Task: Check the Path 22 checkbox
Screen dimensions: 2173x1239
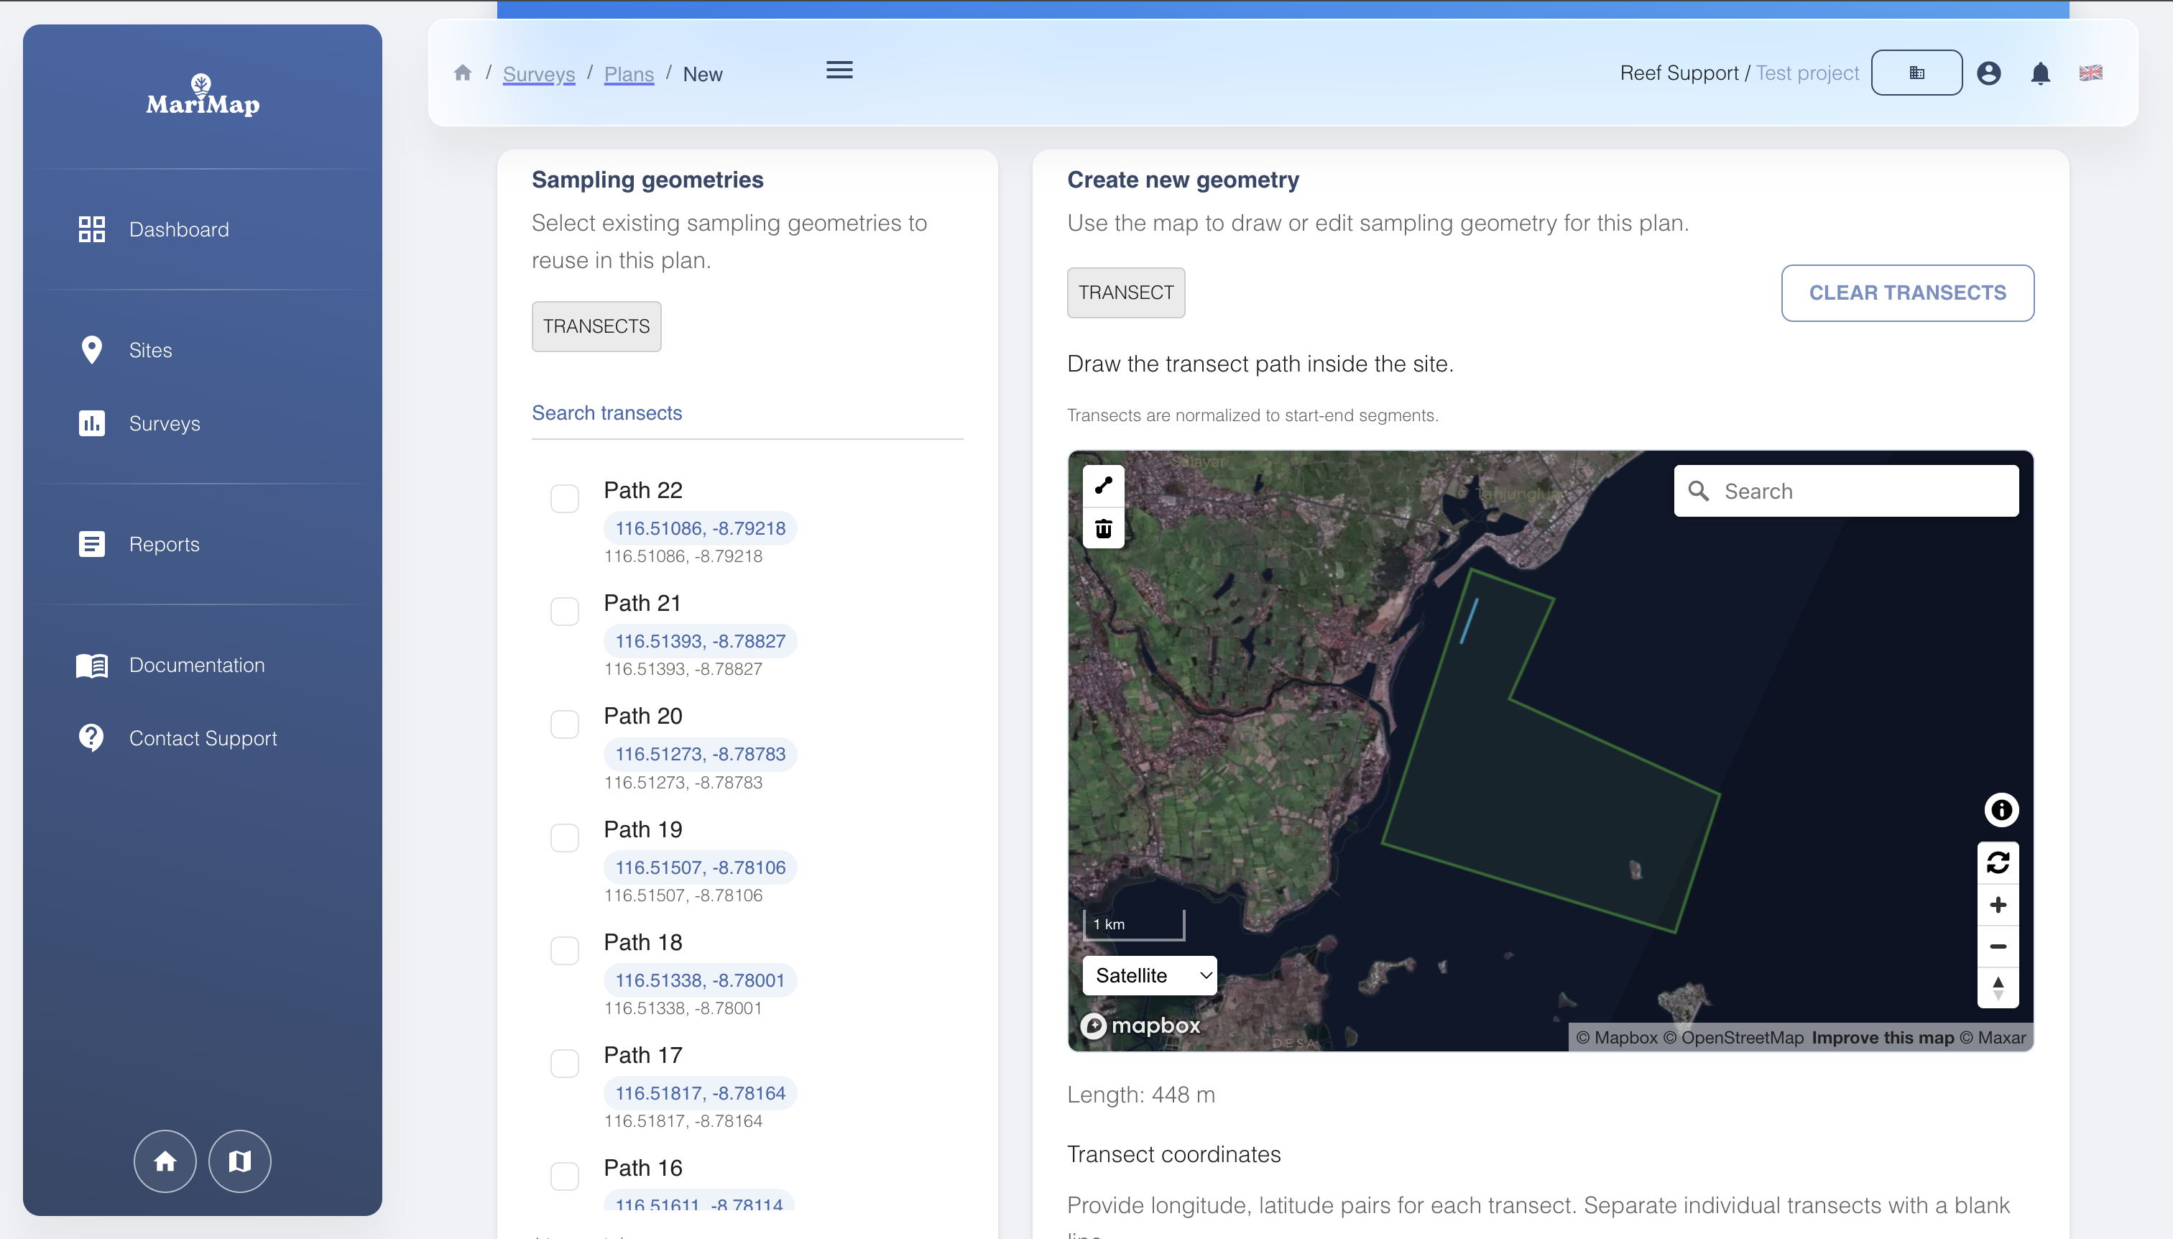Action: 564,499
